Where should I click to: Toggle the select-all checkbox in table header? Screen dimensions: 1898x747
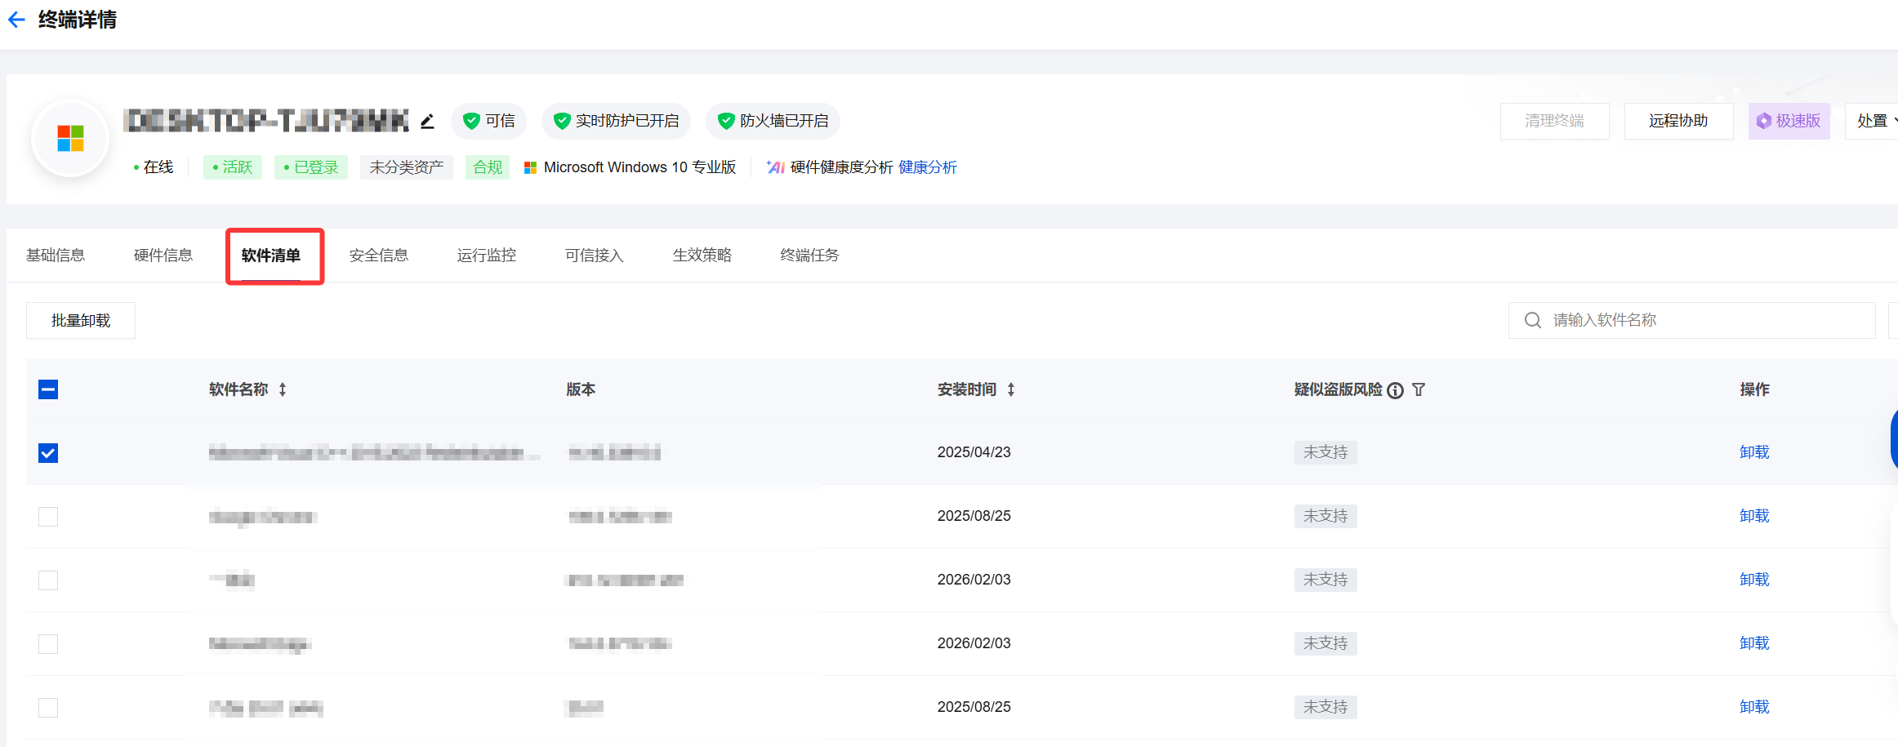48,389
